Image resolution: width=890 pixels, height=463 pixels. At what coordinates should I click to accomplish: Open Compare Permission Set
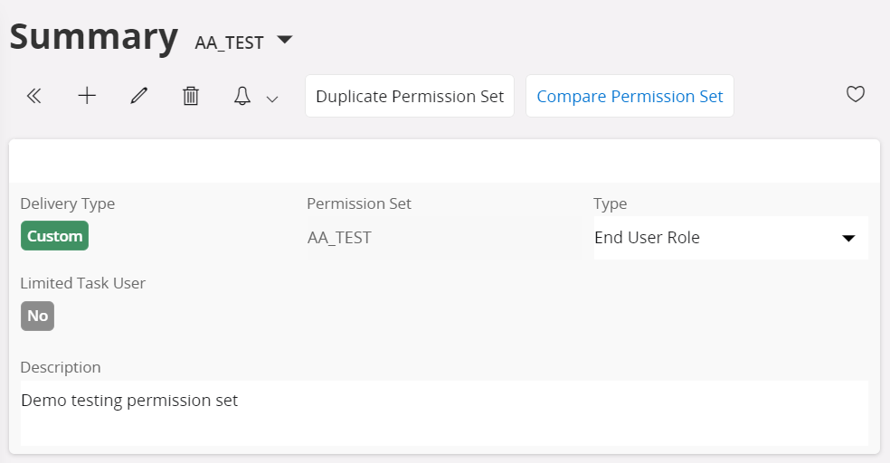[630, 97]
